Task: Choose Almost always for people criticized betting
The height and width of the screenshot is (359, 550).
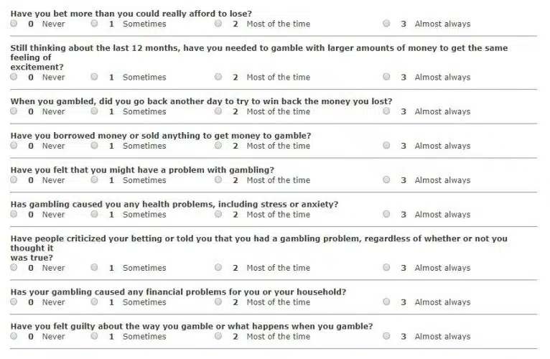Action: 386,268
